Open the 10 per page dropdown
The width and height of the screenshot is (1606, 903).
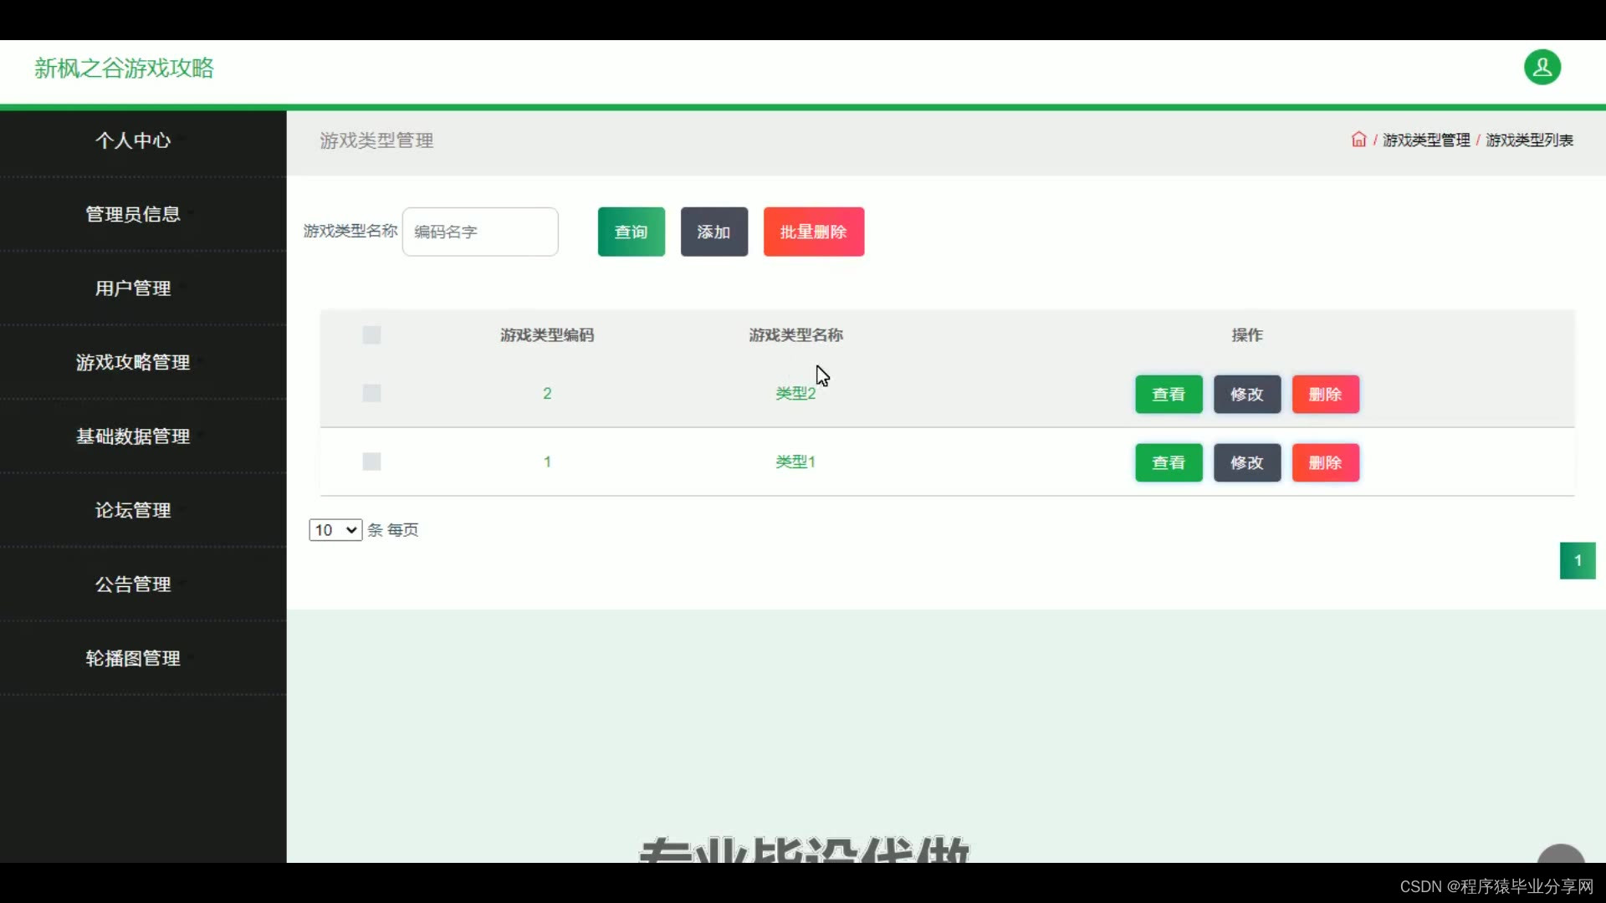click(x=335, y=530)
